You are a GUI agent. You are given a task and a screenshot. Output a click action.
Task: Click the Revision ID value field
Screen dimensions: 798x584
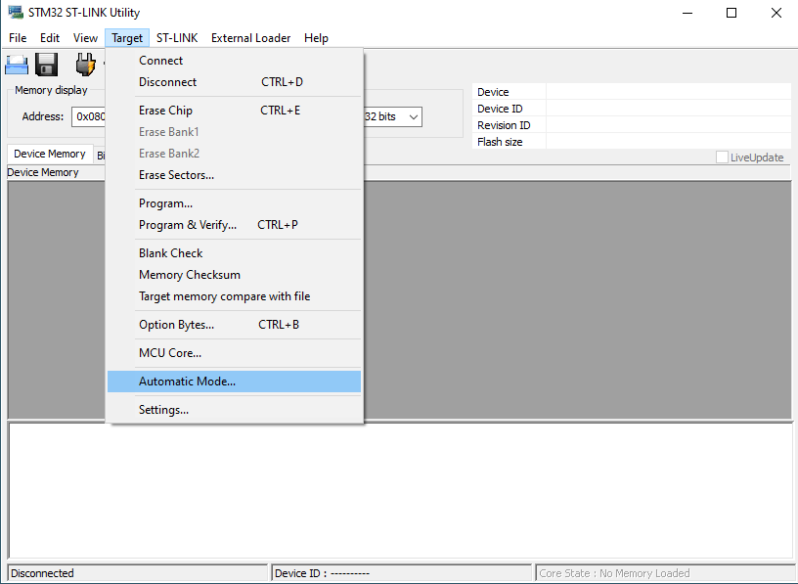coord(668,125)
